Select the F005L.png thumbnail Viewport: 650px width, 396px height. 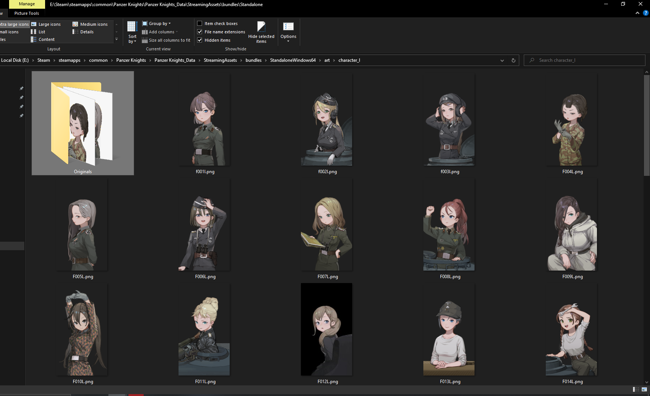coord(83,225)
